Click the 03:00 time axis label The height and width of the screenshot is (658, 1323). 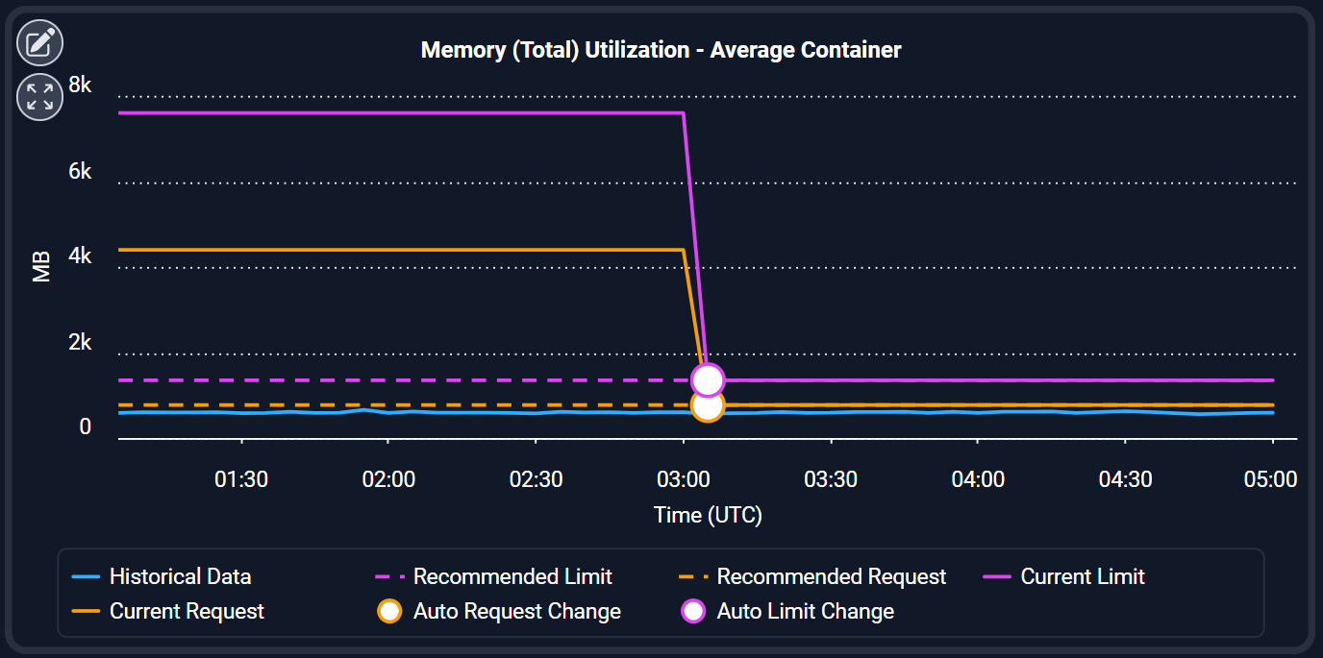684,479
